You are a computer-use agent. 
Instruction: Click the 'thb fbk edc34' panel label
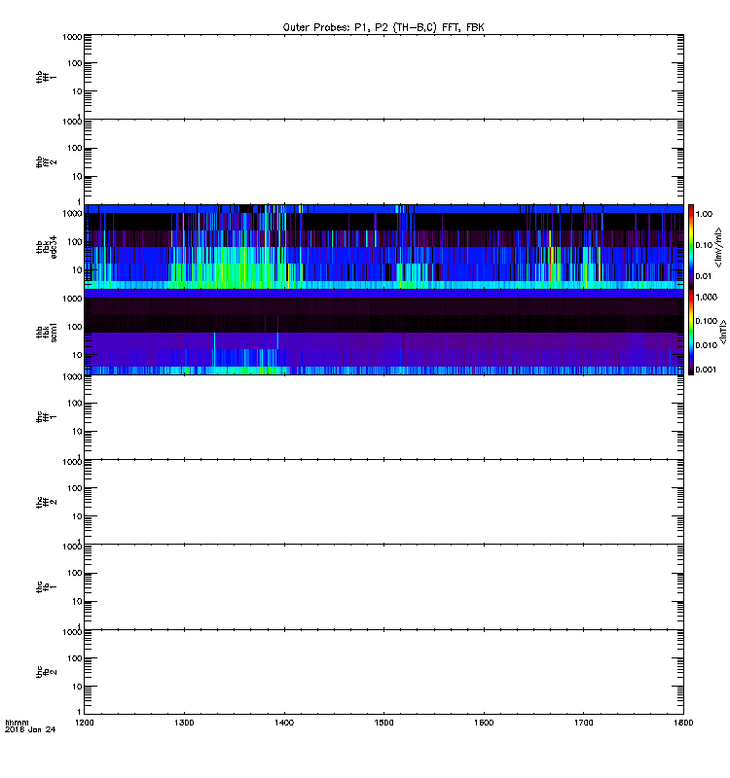coord(47,247)
